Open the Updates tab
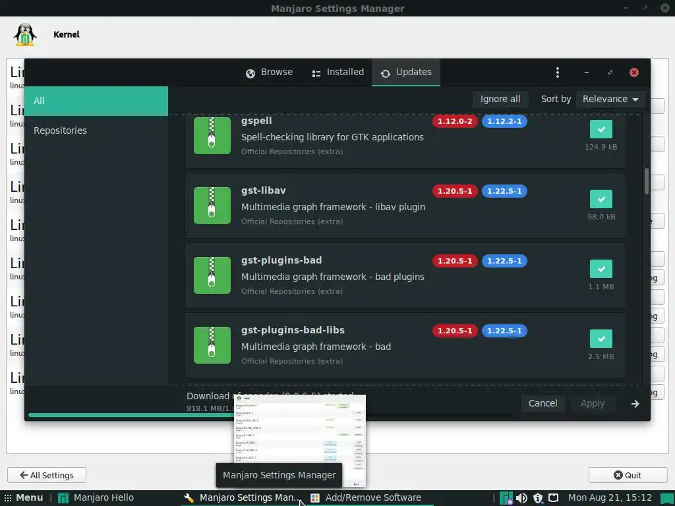 coord(406,72)
